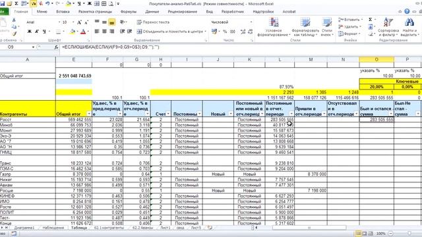Toggle align text left

click(x=97, y=32)
